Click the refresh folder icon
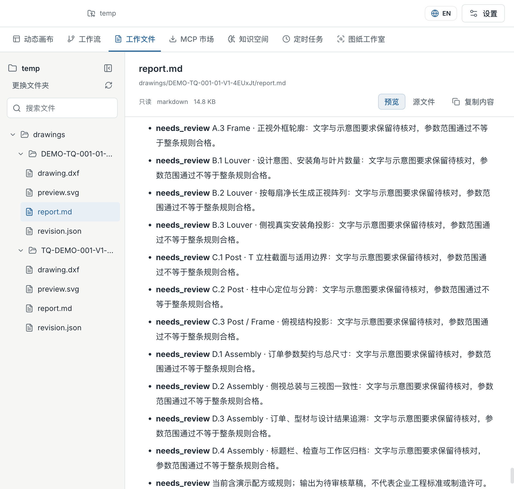 tap(109, 85)
